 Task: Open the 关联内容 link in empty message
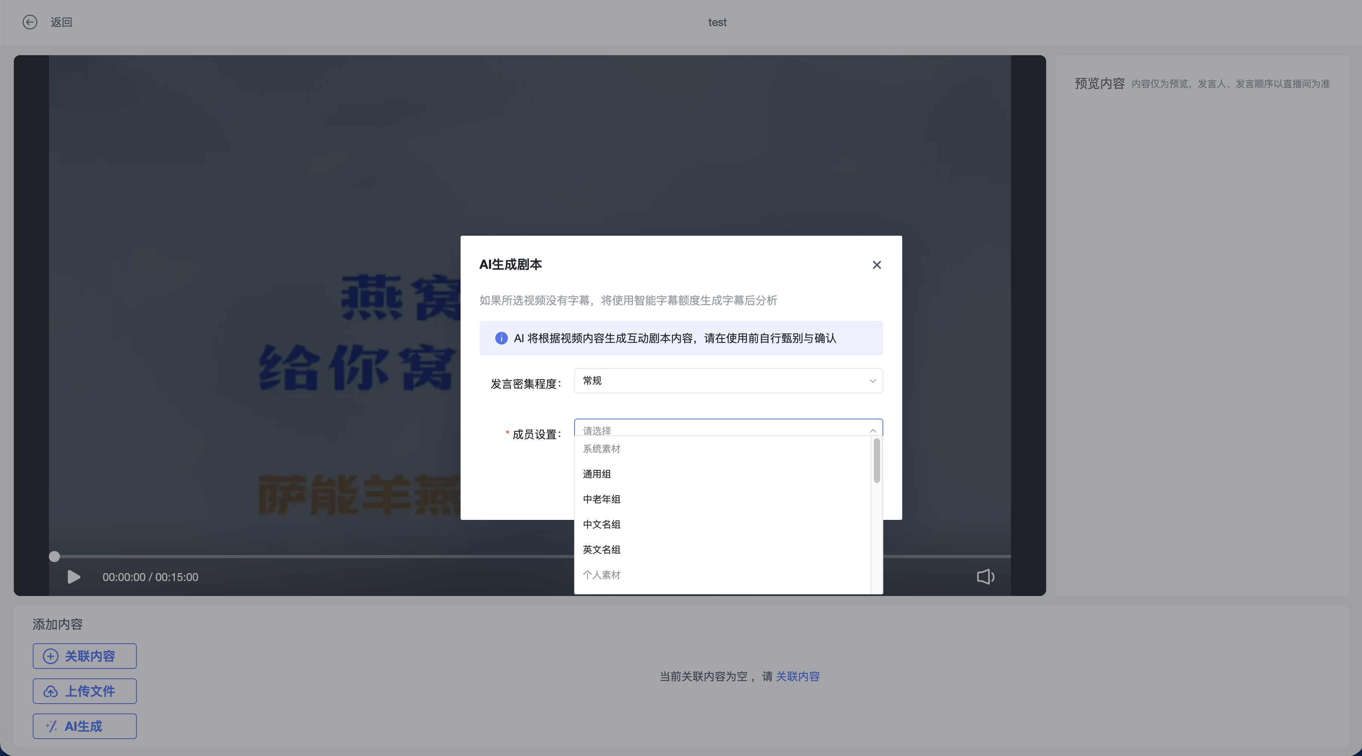tap(797, 676)
